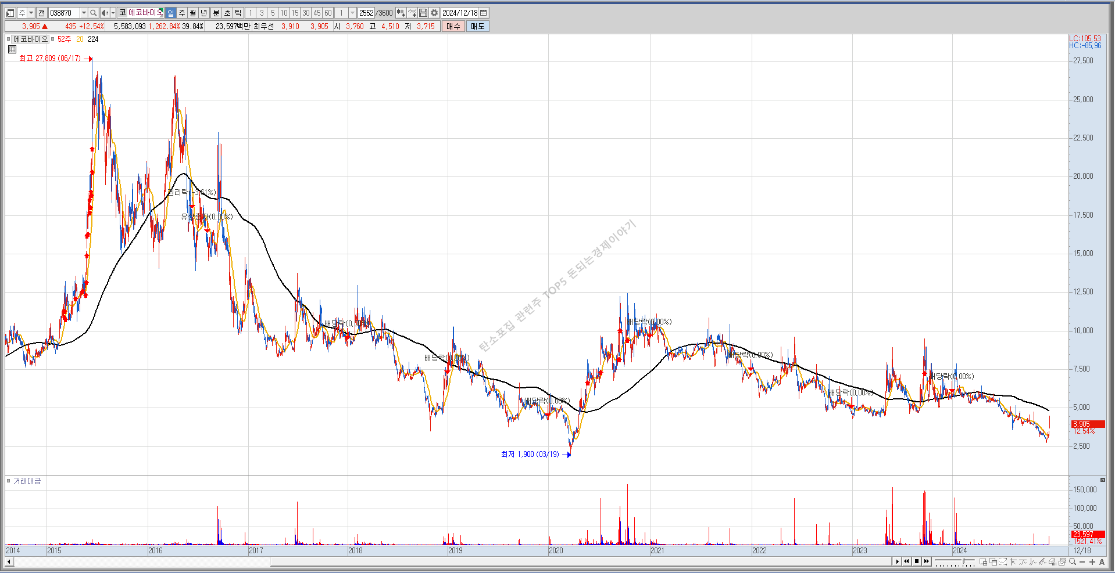Click the zoom slider in bottom toolbar

click(955, 561)
